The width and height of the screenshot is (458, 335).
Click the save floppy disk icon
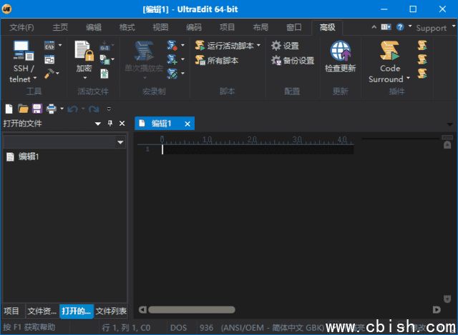click(x=36, y=109)
